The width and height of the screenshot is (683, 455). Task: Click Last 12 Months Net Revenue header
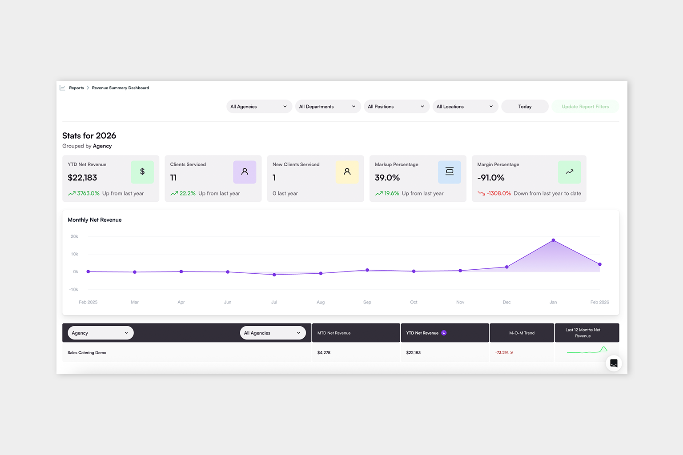pyautogui.click(x=587, y=333)
